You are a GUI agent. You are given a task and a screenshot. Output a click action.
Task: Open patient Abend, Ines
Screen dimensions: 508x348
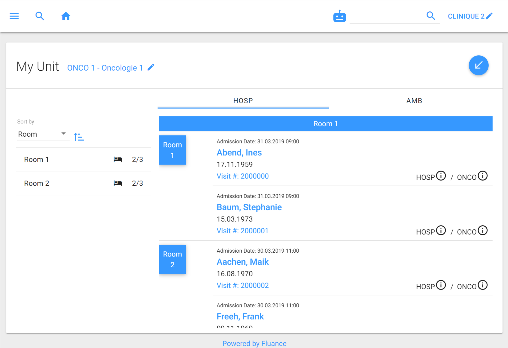239,153
